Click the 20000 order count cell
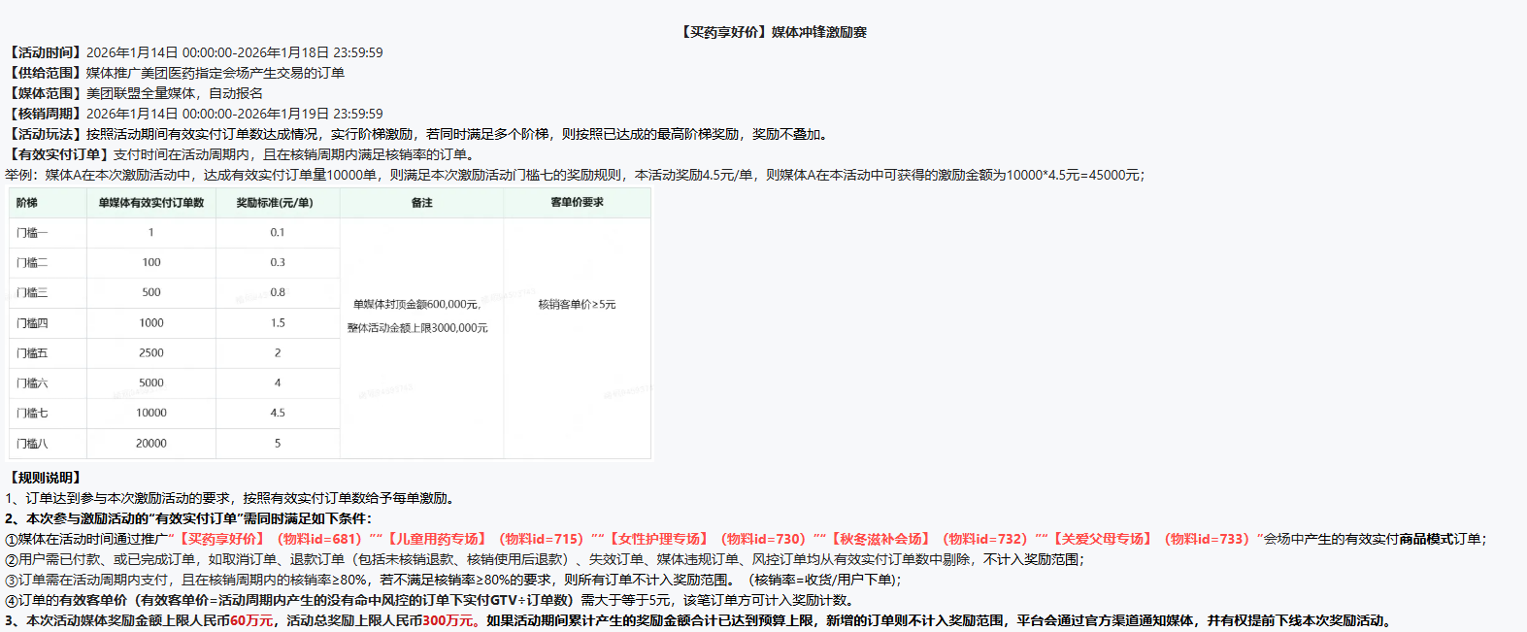The image size is (1527, 632). click(151, 444)
